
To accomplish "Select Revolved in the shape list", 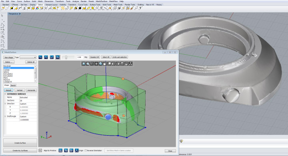I will pyautogui.click(x=7, y=66).
